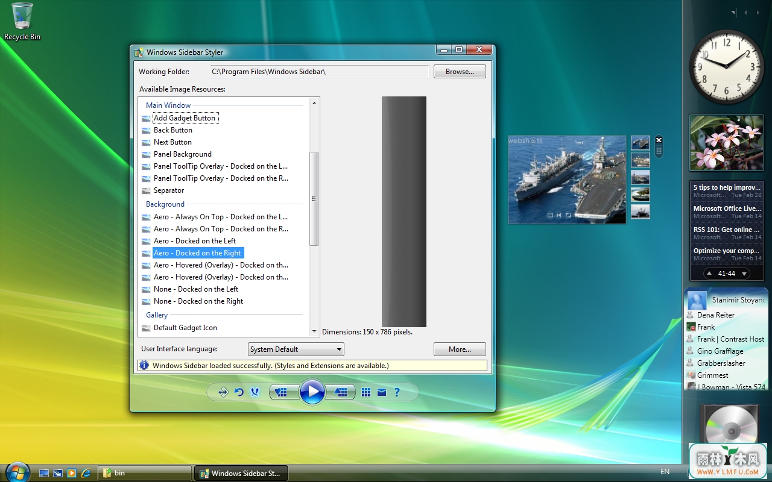The image size is (772, 482).
Task: Open the Recycle Bin desktop icon
Action: coord(22,21)
